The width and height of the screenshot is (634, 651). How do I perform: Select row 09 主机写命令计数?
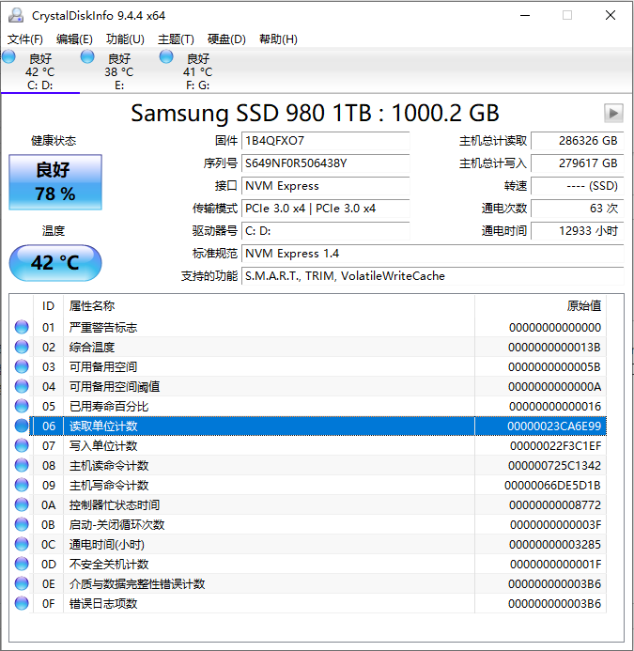pyautogui.click(x=307, y=485)
